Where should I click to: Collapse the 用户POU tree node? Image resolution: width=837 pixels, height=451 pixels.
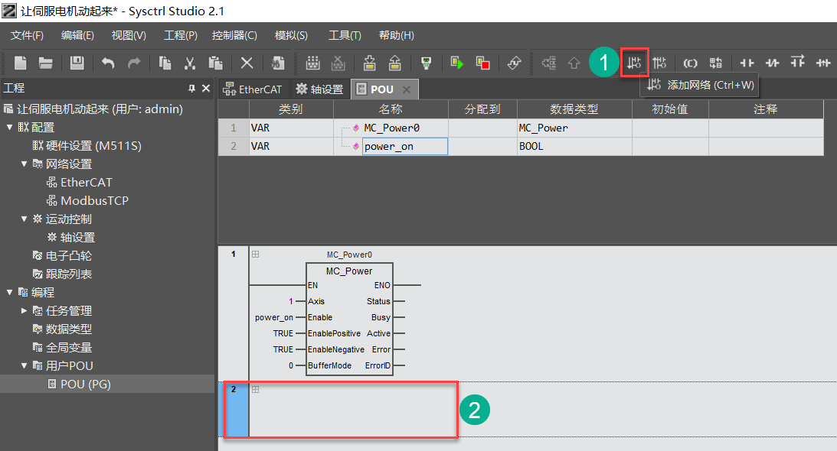tap(24, 365)
